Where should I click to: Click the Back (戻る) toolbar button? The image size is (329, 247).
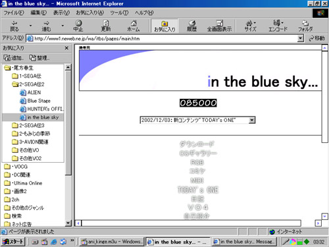(14, 26)
